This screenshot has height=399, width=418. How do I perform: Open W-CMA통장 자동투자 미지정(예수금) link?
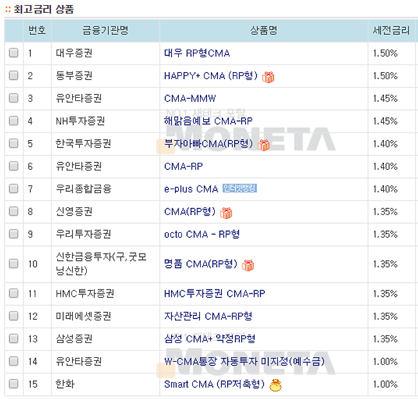249,362
